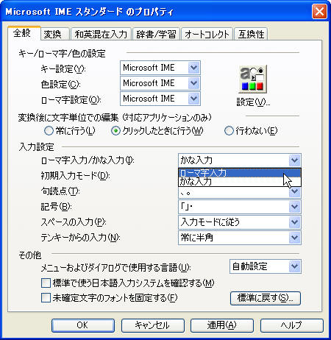Select the 行わない(E) radio button
Image resolution: width=331 pixels, height=340 pixels.
click(229, 131)
